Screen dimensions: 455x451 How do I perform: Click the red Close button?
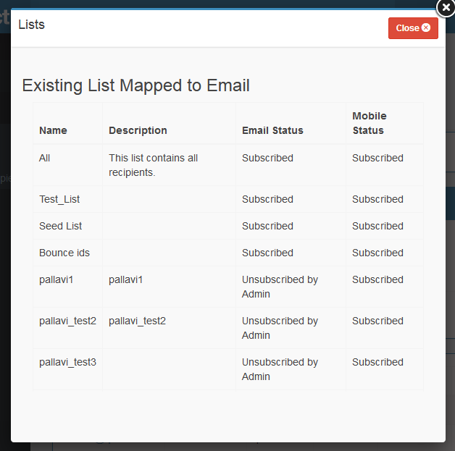click(x=413, y=28)
